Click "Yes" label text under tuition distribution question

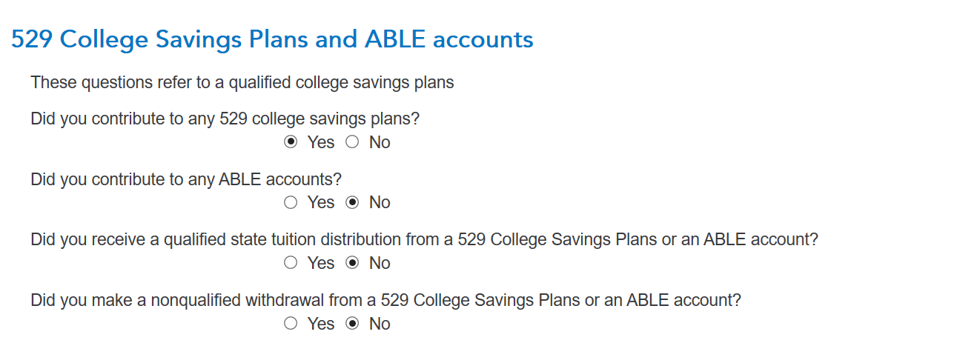pos(321,264)
